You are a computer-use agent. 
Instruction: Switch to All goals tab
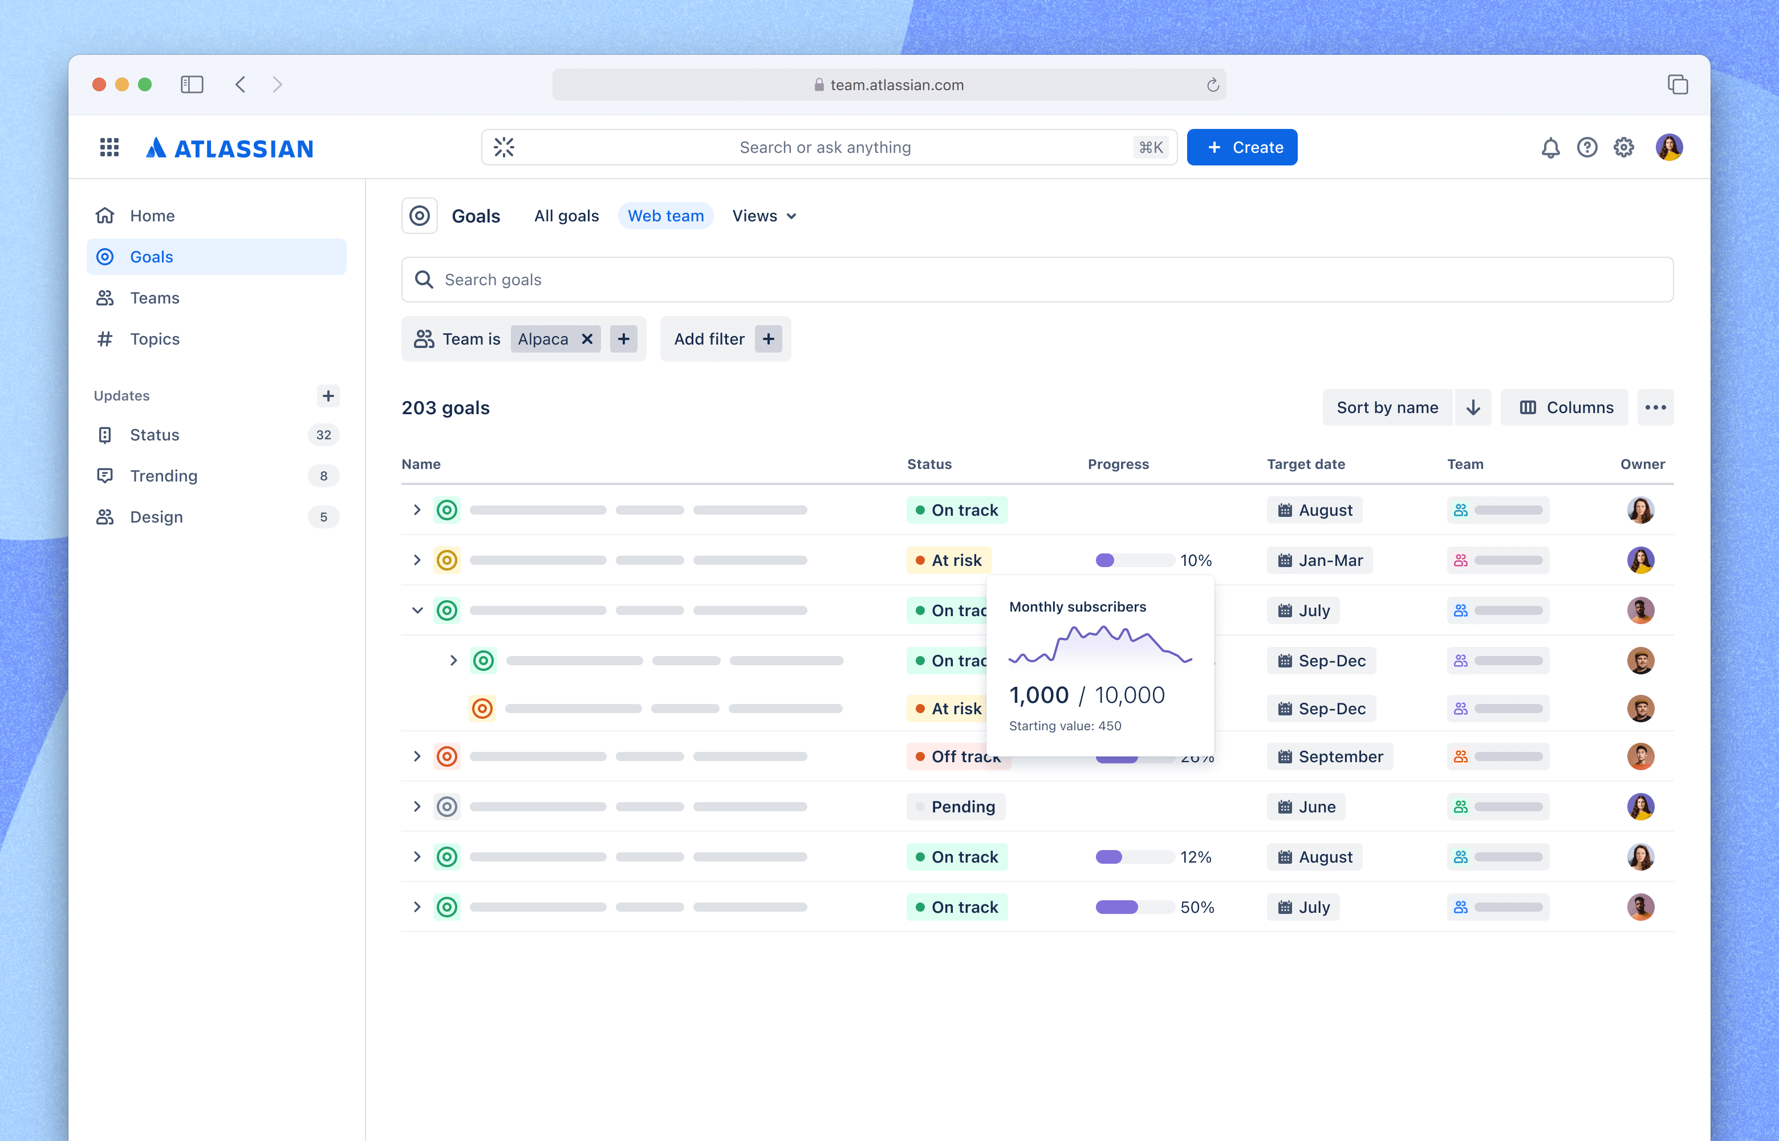[x=566, y=216]
